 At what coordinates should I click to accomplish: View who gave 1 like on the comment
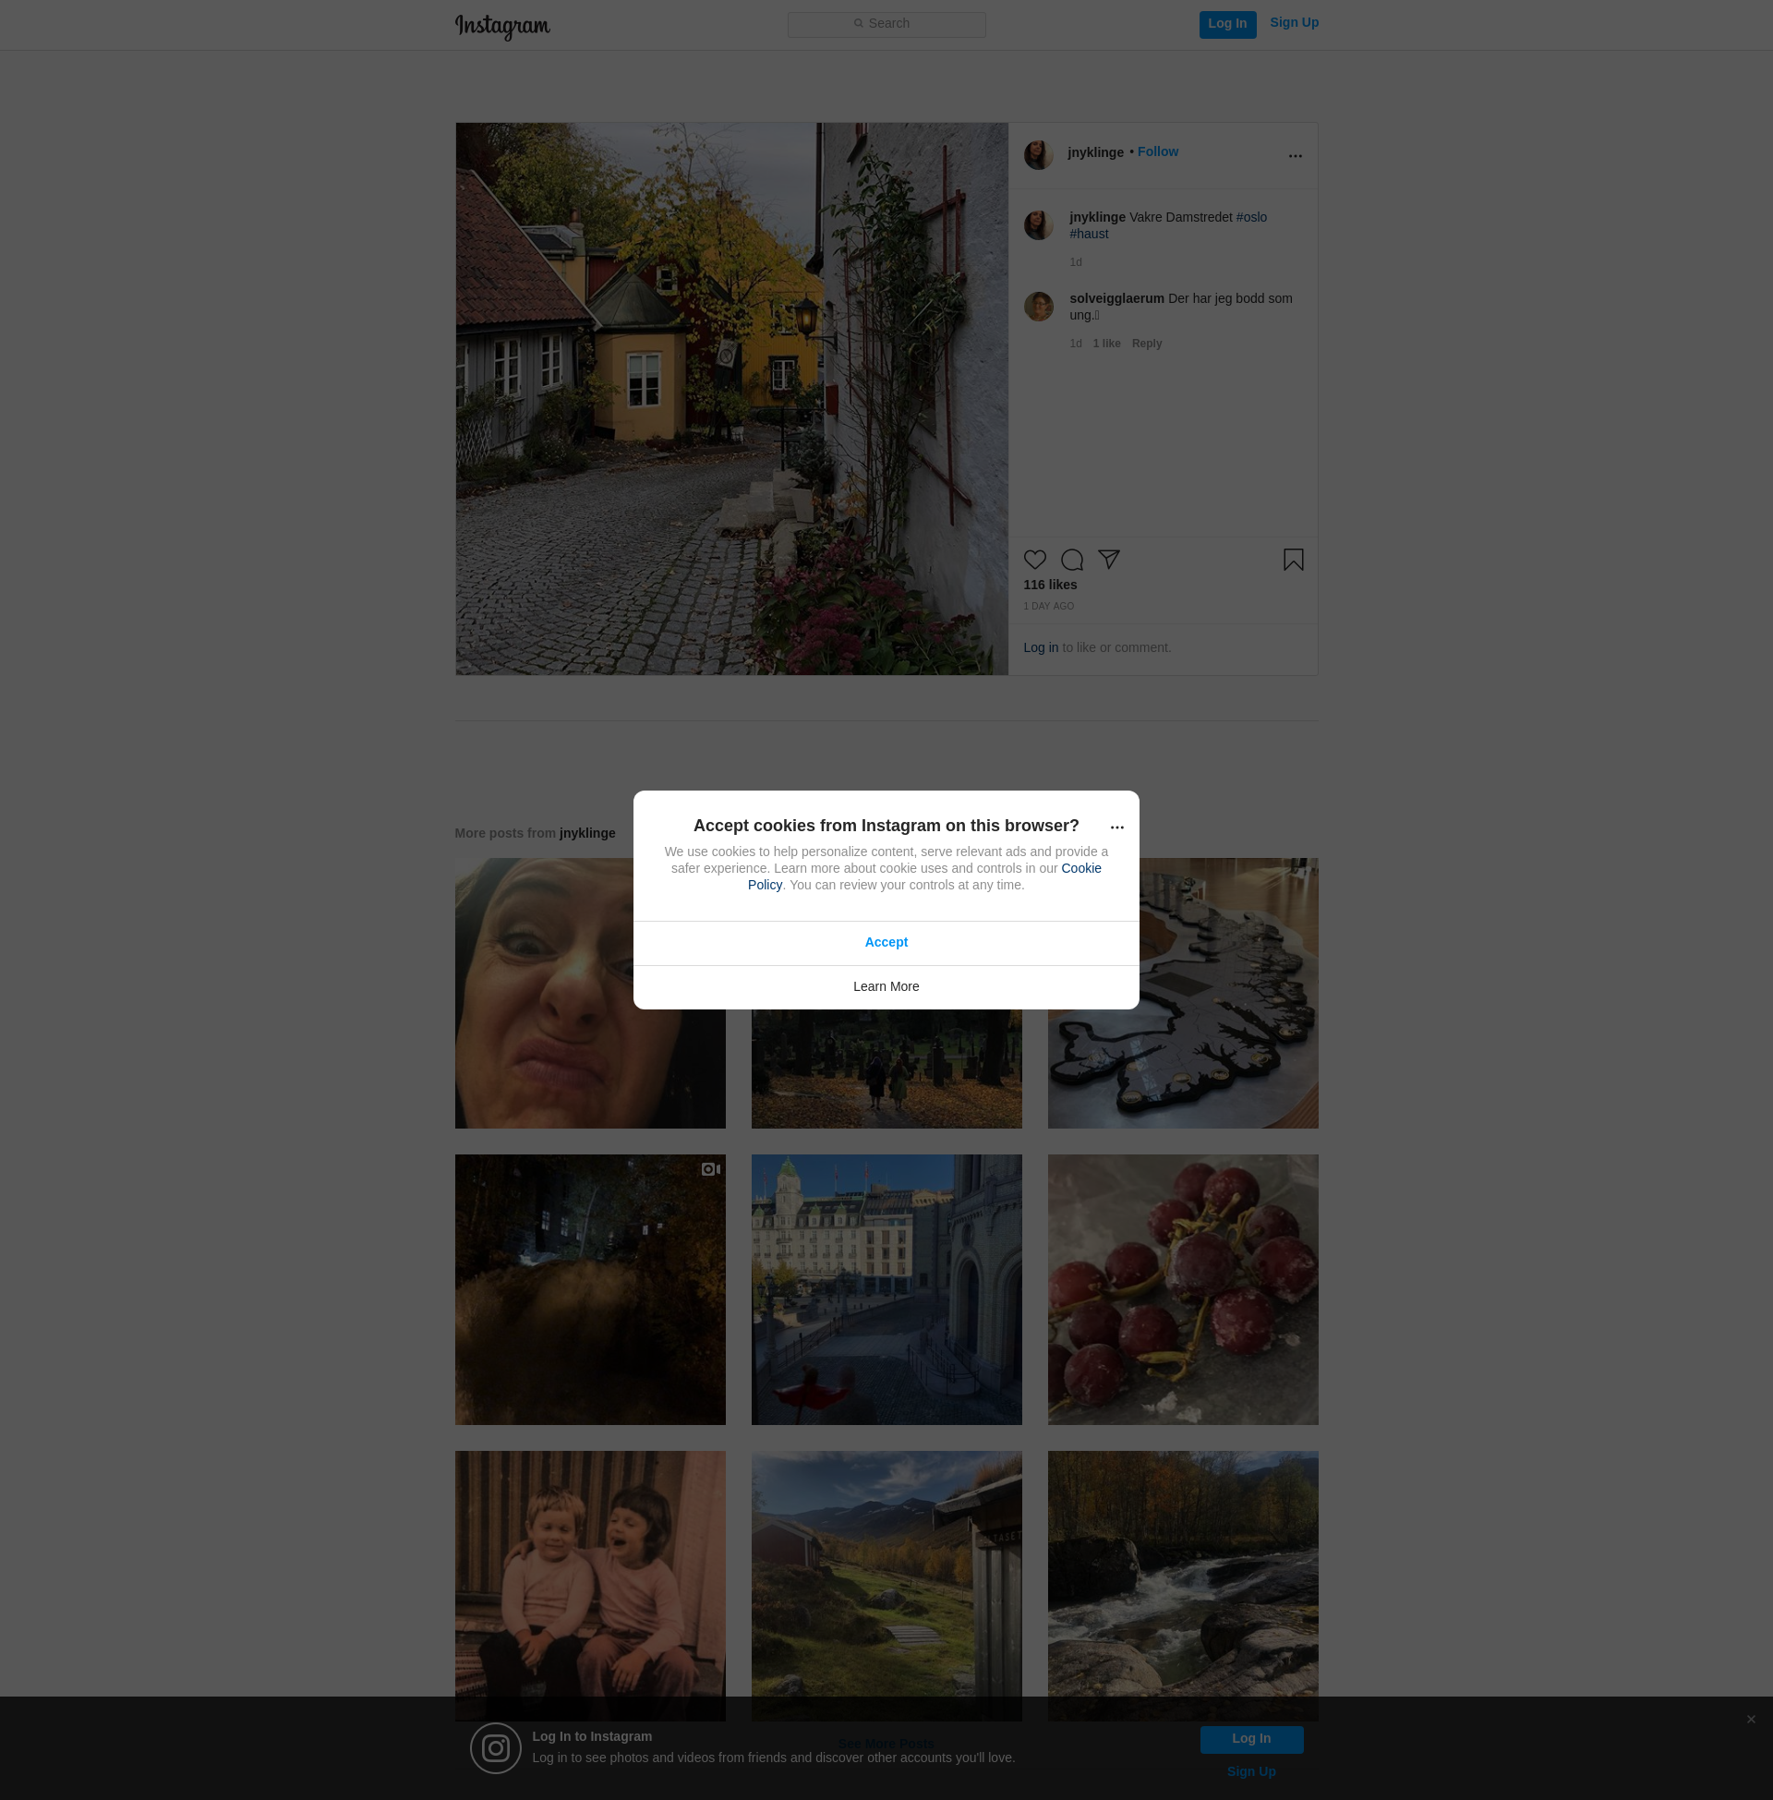coord(1106,344)
